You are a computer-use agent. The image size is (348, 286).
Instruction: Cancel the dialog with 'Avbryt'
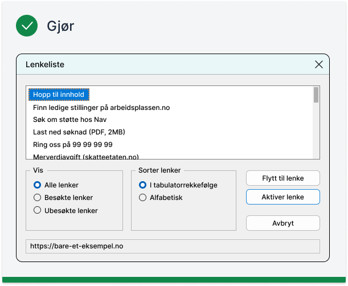283,223
